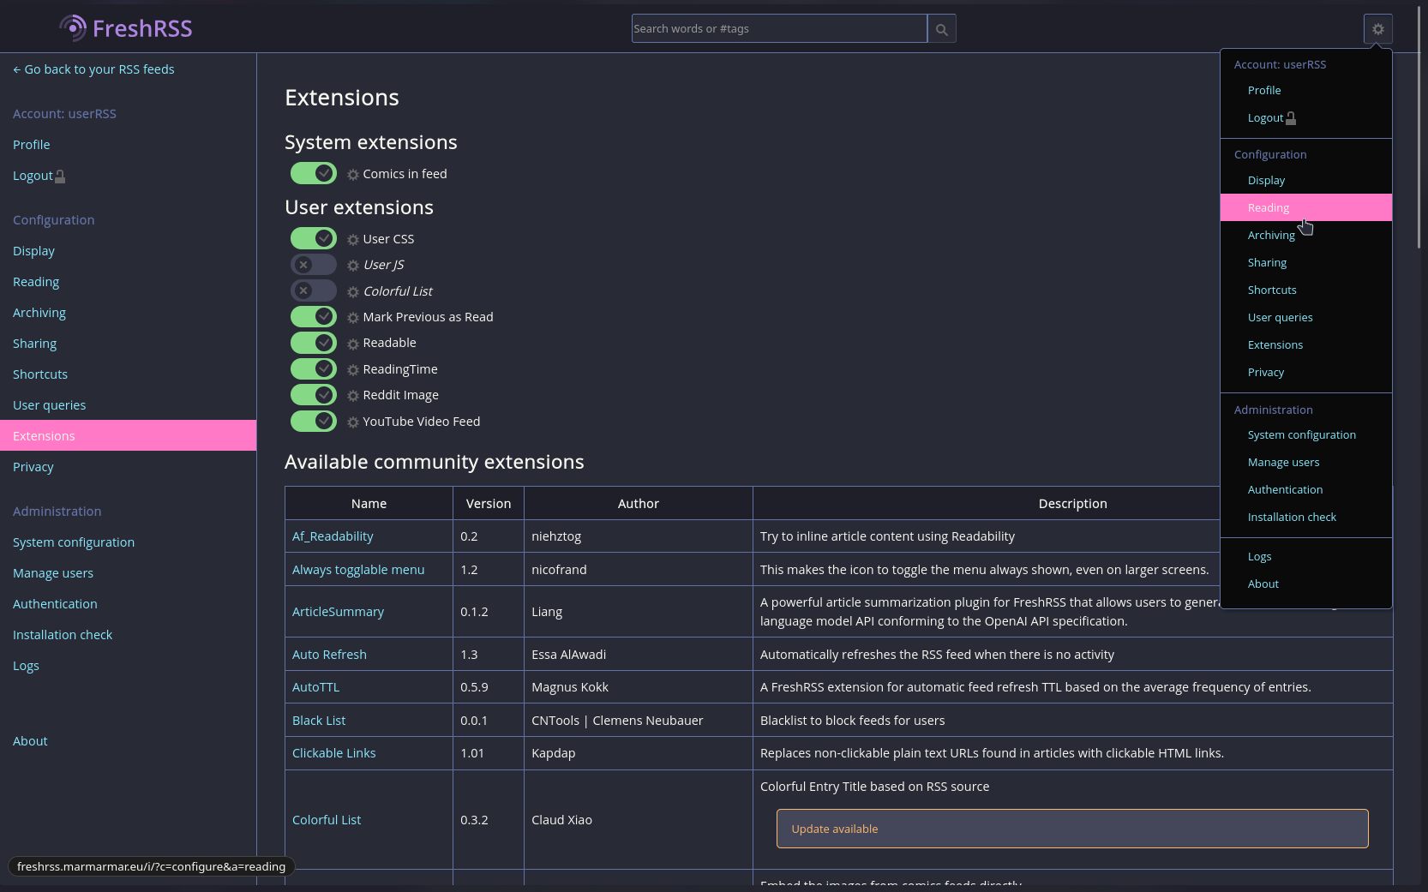Disable the Reddit Image extension
The width and height of the screenshot is (1428, 892).
coord(314,394)
